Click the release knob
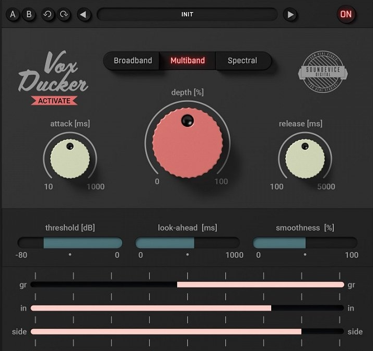 click(x=305, y=159)
